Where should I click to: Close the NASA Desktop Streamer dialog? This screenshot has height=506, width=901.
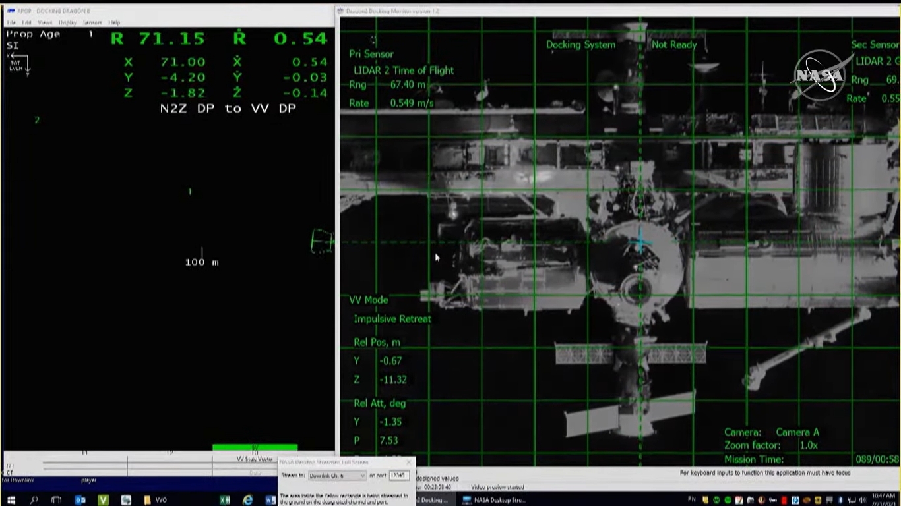(408, 463)
